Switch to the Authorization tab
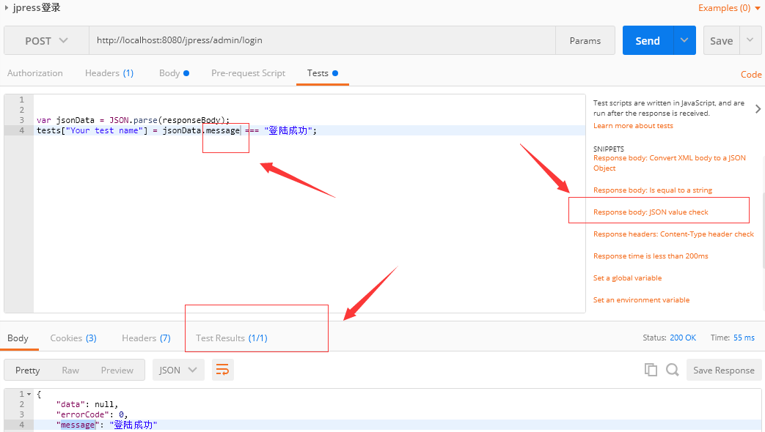Image resolution: width=765 pixels, height=432 pixels. coord(35,73)
